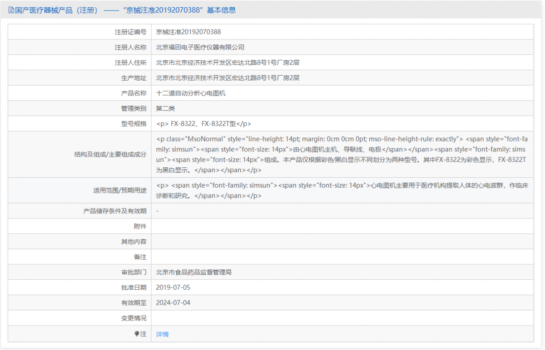
Task: Click the 变更情况 label
Action: pos(134,318)
